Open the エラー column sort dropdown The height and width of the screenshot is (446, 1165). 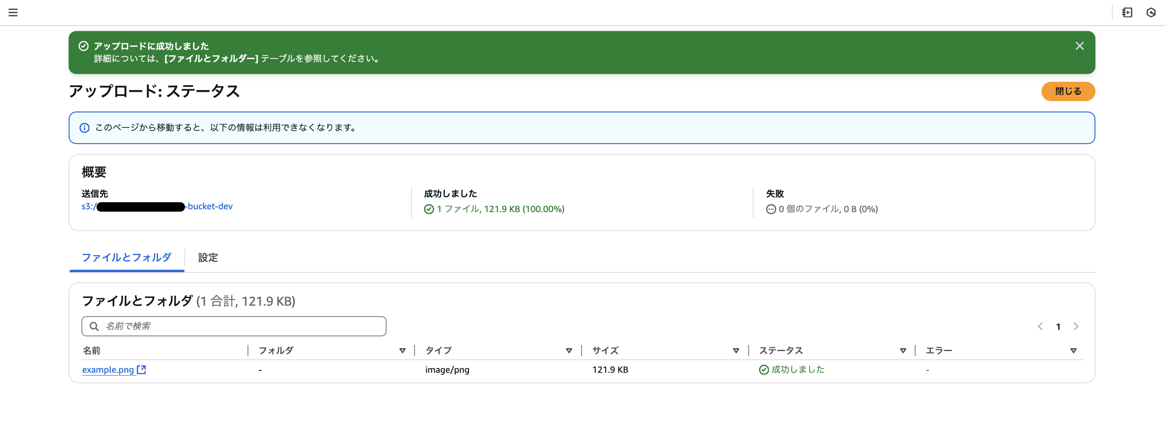1073,351
